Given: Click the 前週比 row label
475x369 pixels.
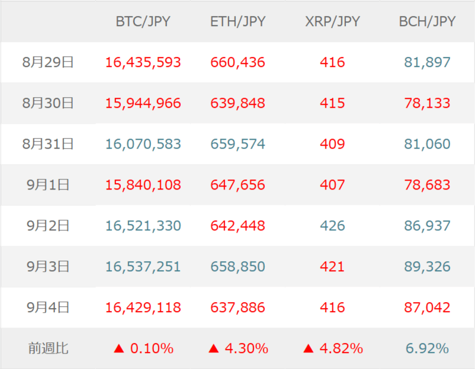Looking at the screenshot, I should click(48, 348).
